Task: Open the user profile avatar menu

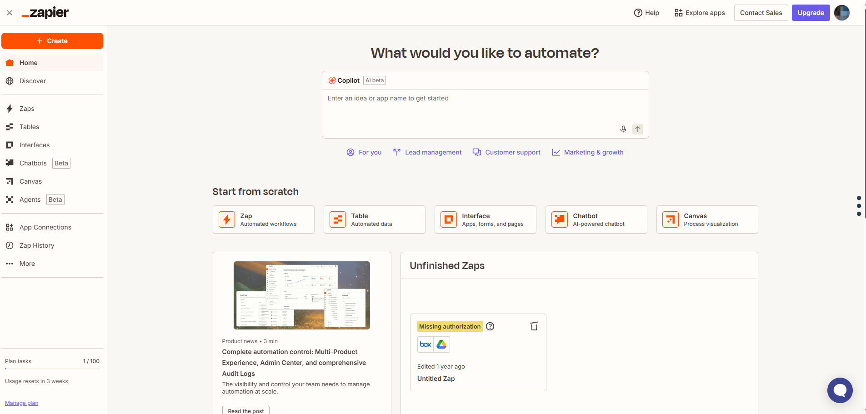Action: 841,13
